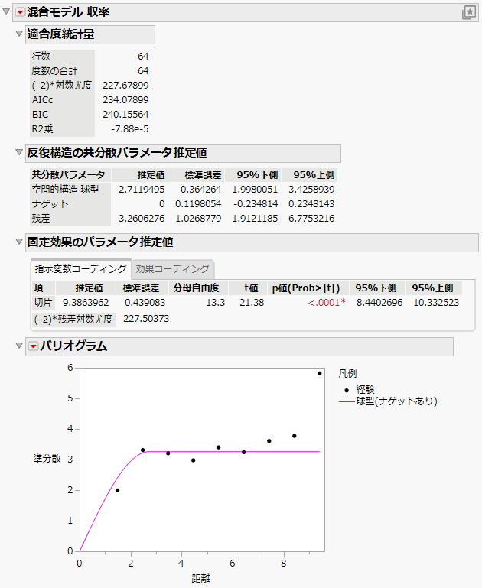Click the (-2)*対数尤度 value 227.67899

(x=125, y=86)
